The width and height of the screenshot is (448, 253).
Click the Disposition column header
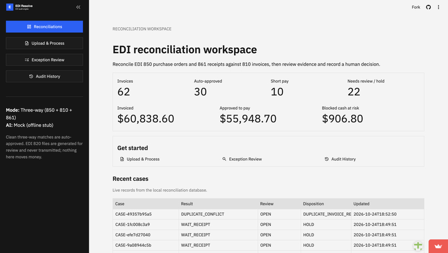coord(326,204)
